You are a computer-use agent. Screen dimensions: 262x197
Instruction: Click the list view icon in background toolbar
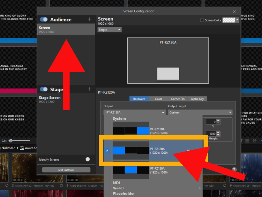click(247, 141)
